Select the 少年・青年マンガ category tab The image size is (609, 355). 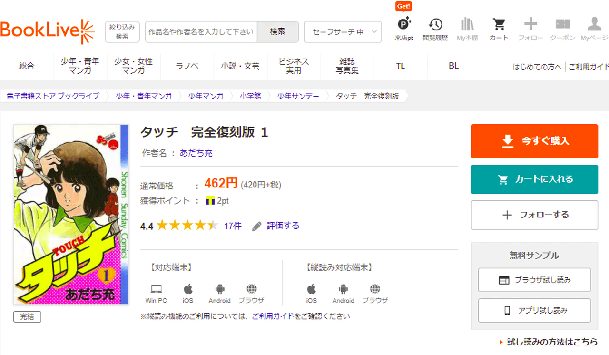pyautogui.click(x=80, y=66)
